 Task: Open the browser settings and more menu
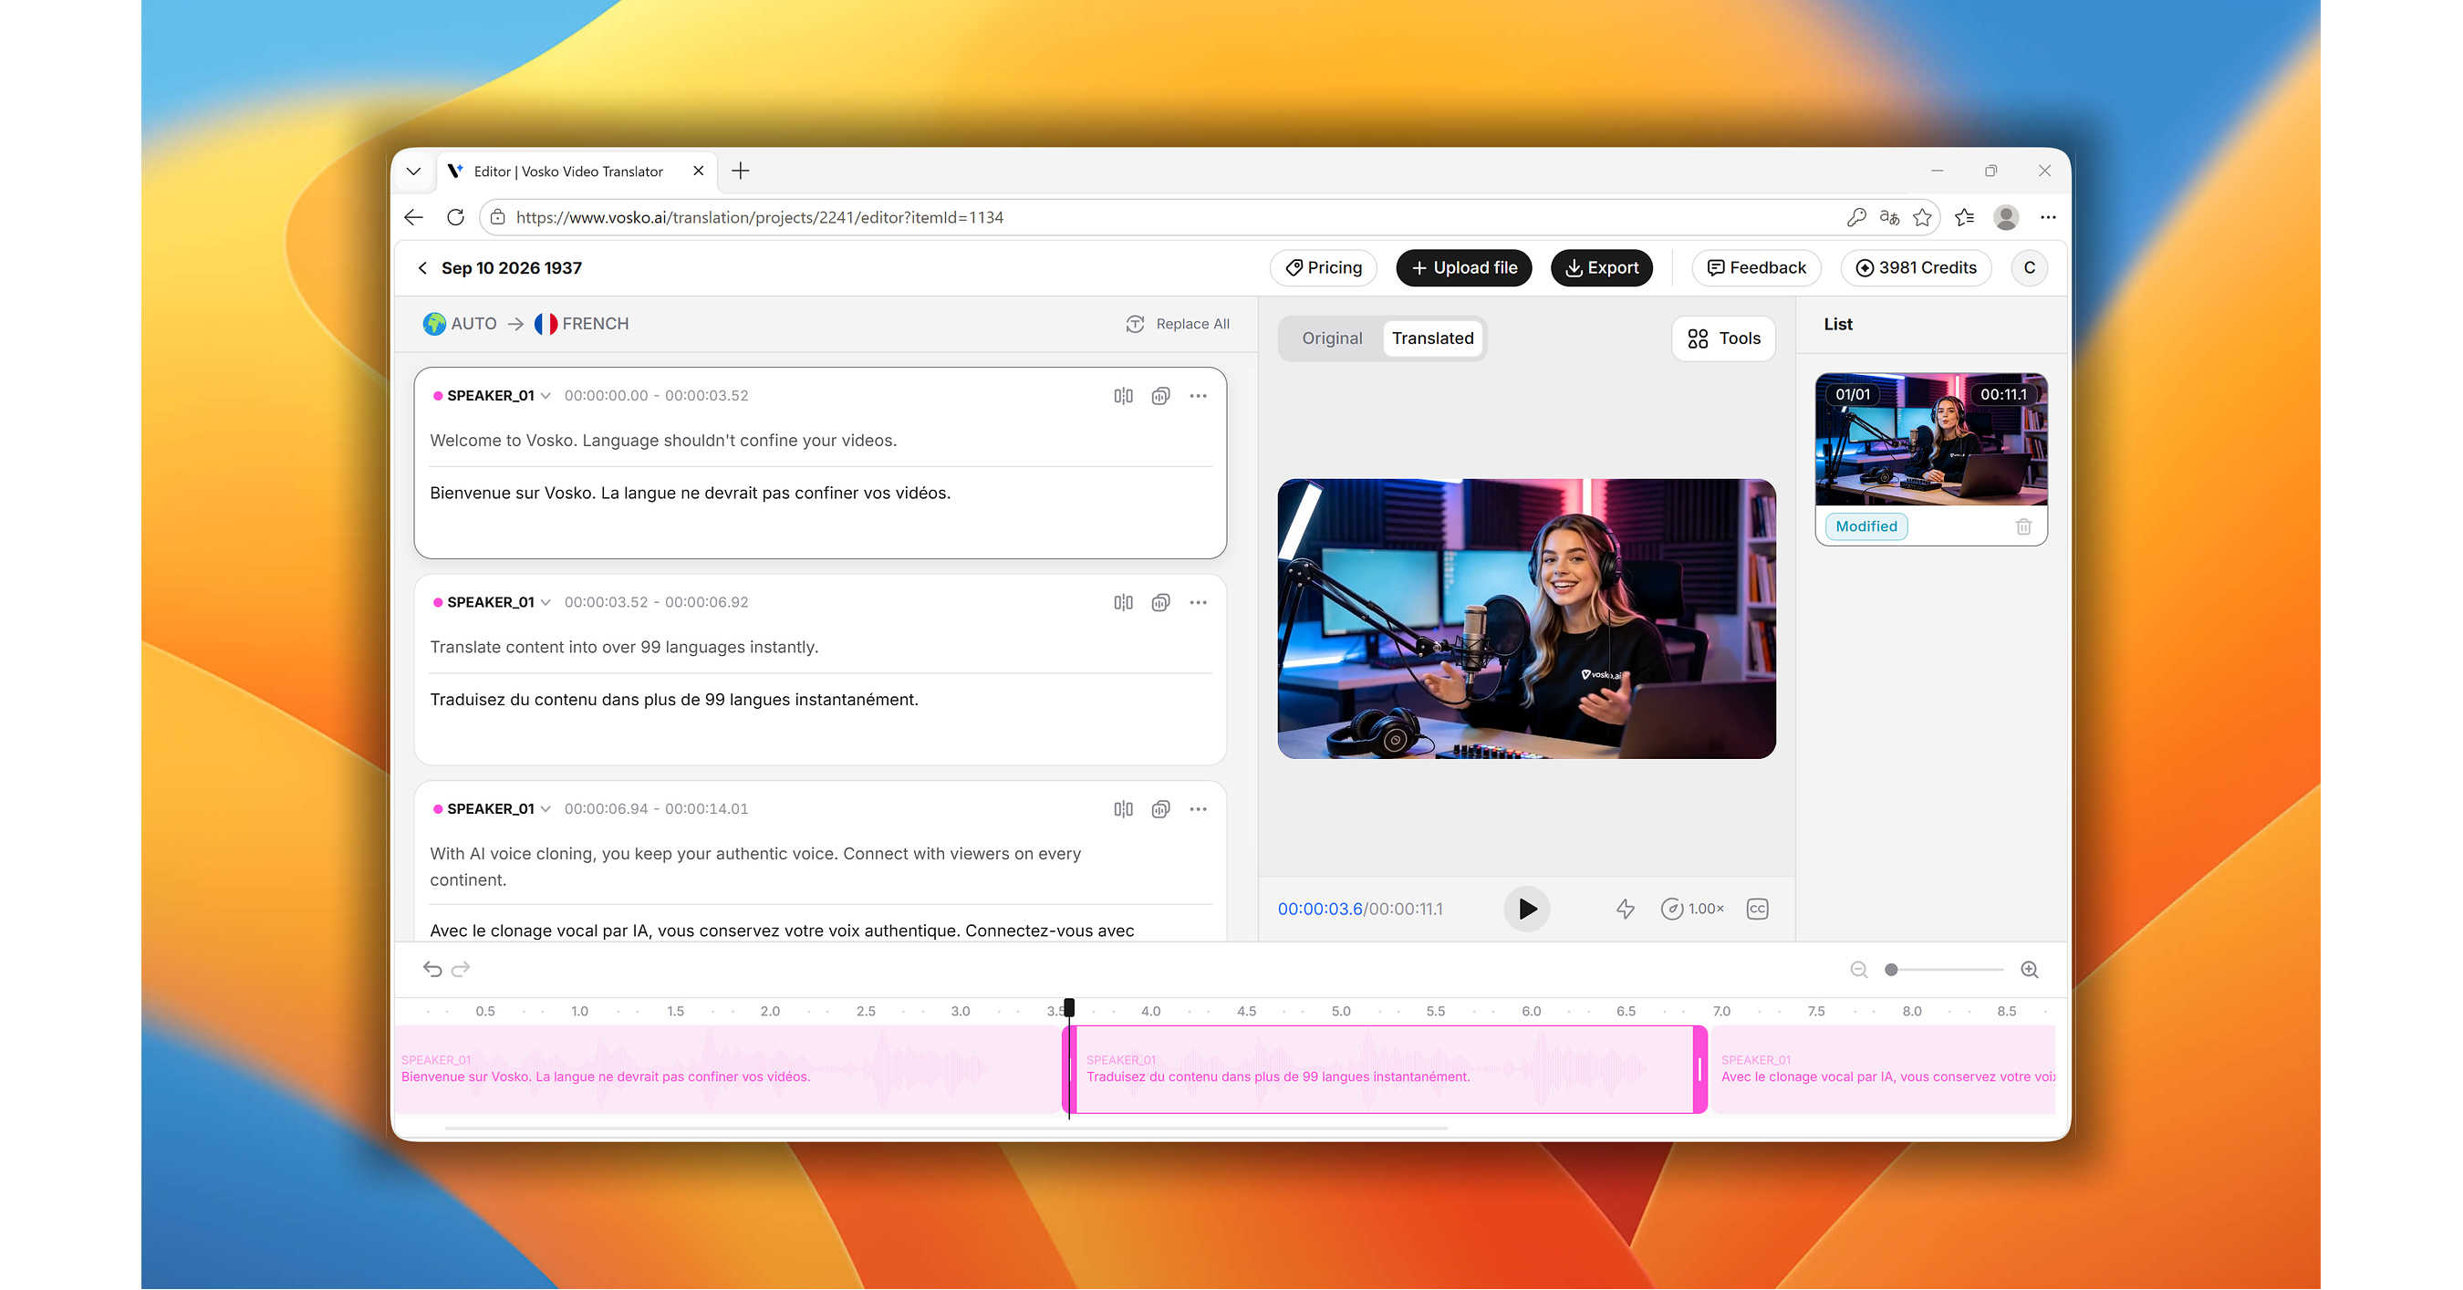point(2047,218)
